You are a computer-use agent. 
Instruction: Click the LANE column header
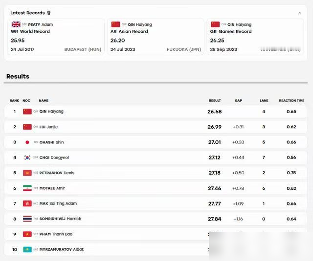264,100
